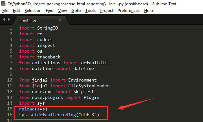The height and width of the screenshot is (122, 203).
Task: Place cursor on reload(sys) line
Action: coord(33,109)
